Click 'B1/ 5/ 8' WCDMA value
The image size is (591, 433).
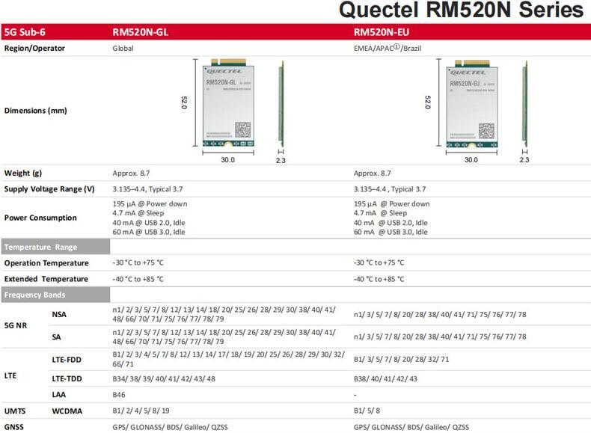point(367,411)
